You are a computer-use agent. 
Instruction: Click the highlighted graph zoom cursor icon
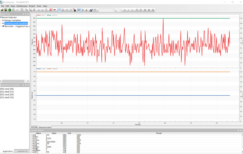coord(59,10)
